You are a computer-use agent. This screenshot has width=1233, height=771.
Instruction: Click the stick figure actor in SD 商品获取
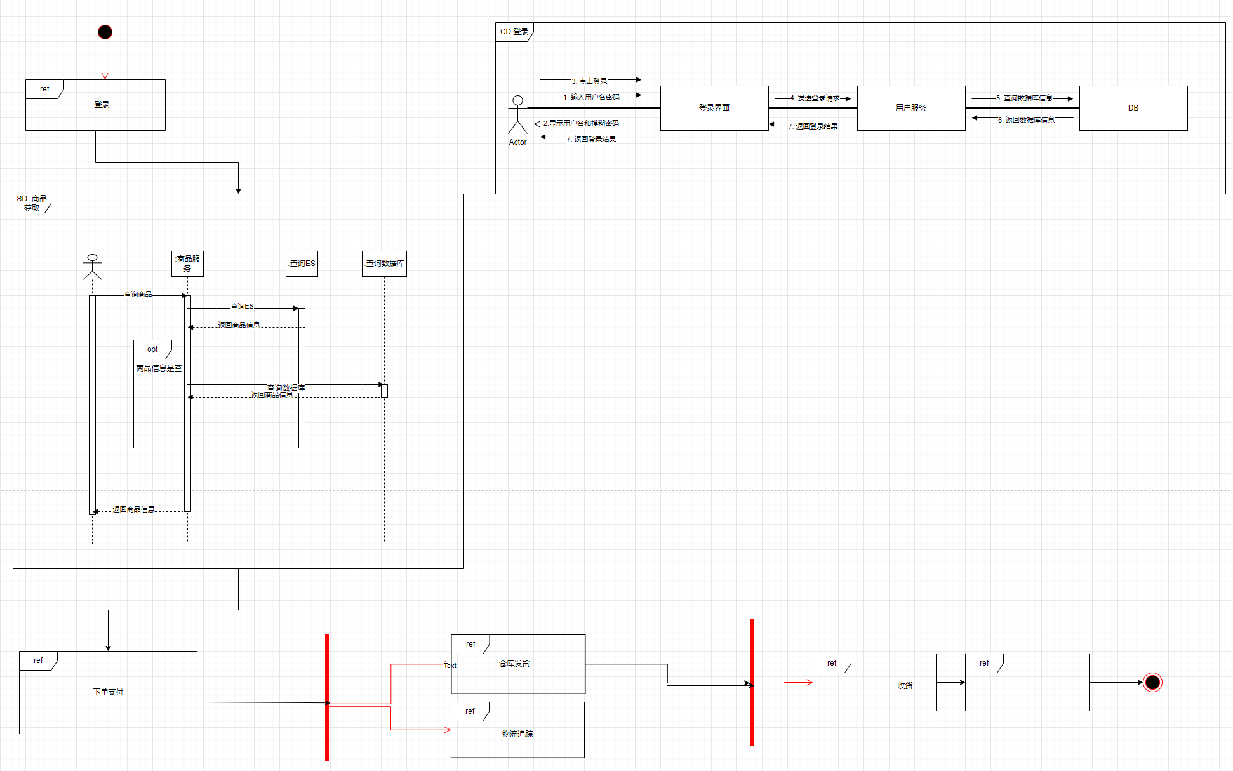[x=92, y=267]
